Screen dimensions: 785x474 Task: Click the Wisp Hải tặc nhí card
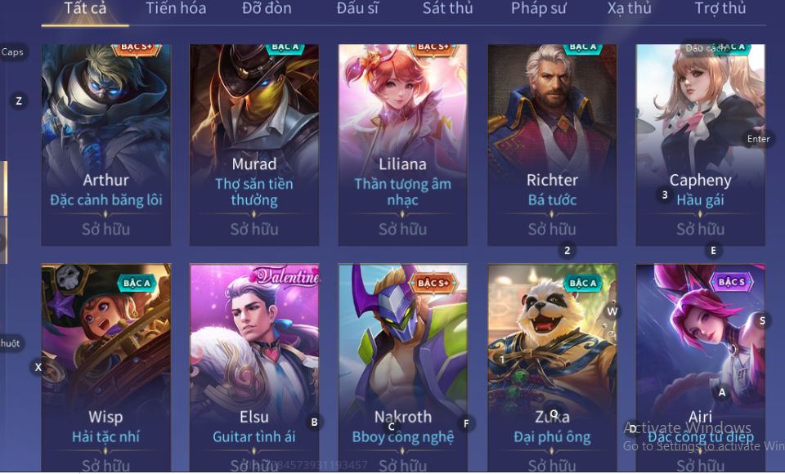tap(106, 368)
